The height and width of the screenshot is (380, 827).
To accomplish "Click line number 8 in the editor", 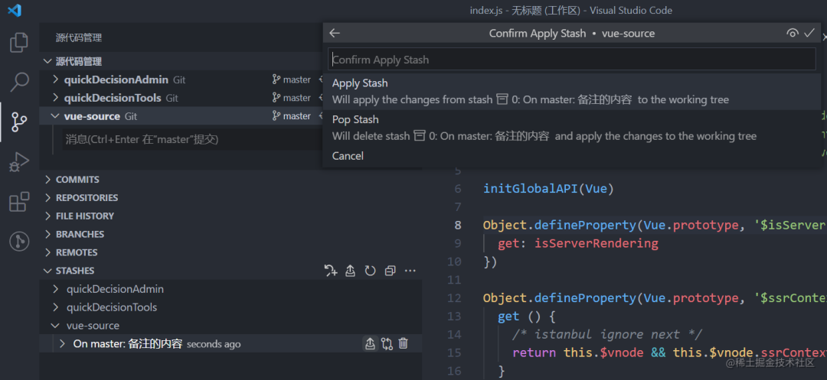I will 458,226.
